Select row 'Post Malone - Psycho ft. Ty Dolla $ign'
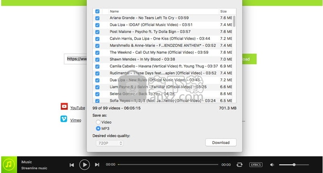The height and width of the screenshot is (173, 323). tap(163, 32)
